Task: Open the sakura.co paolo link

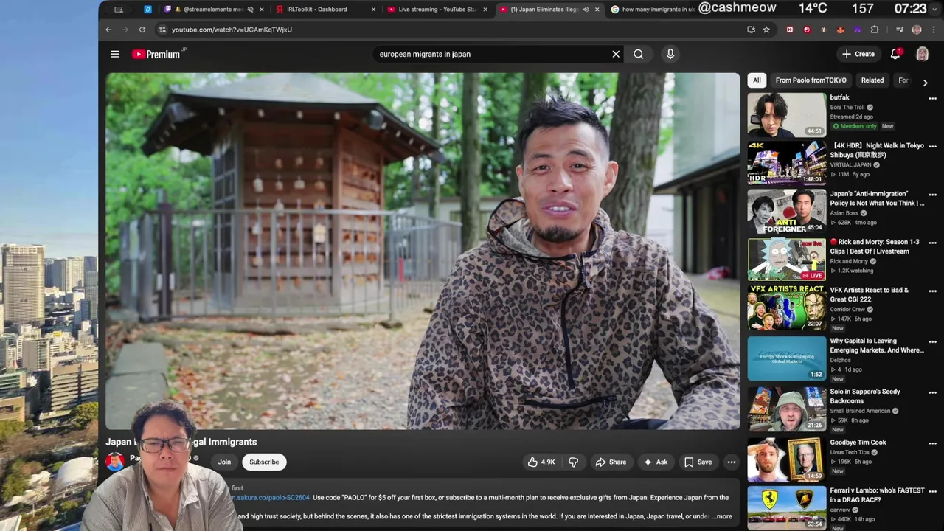Action: tap(271, 498)
